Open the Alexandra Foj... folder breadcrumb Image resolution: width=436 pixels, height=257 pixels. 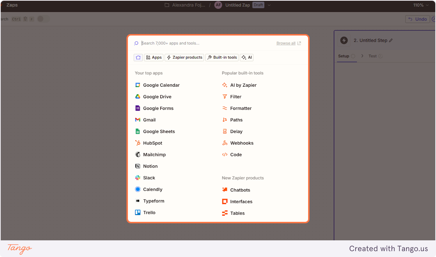pos(185,5)
